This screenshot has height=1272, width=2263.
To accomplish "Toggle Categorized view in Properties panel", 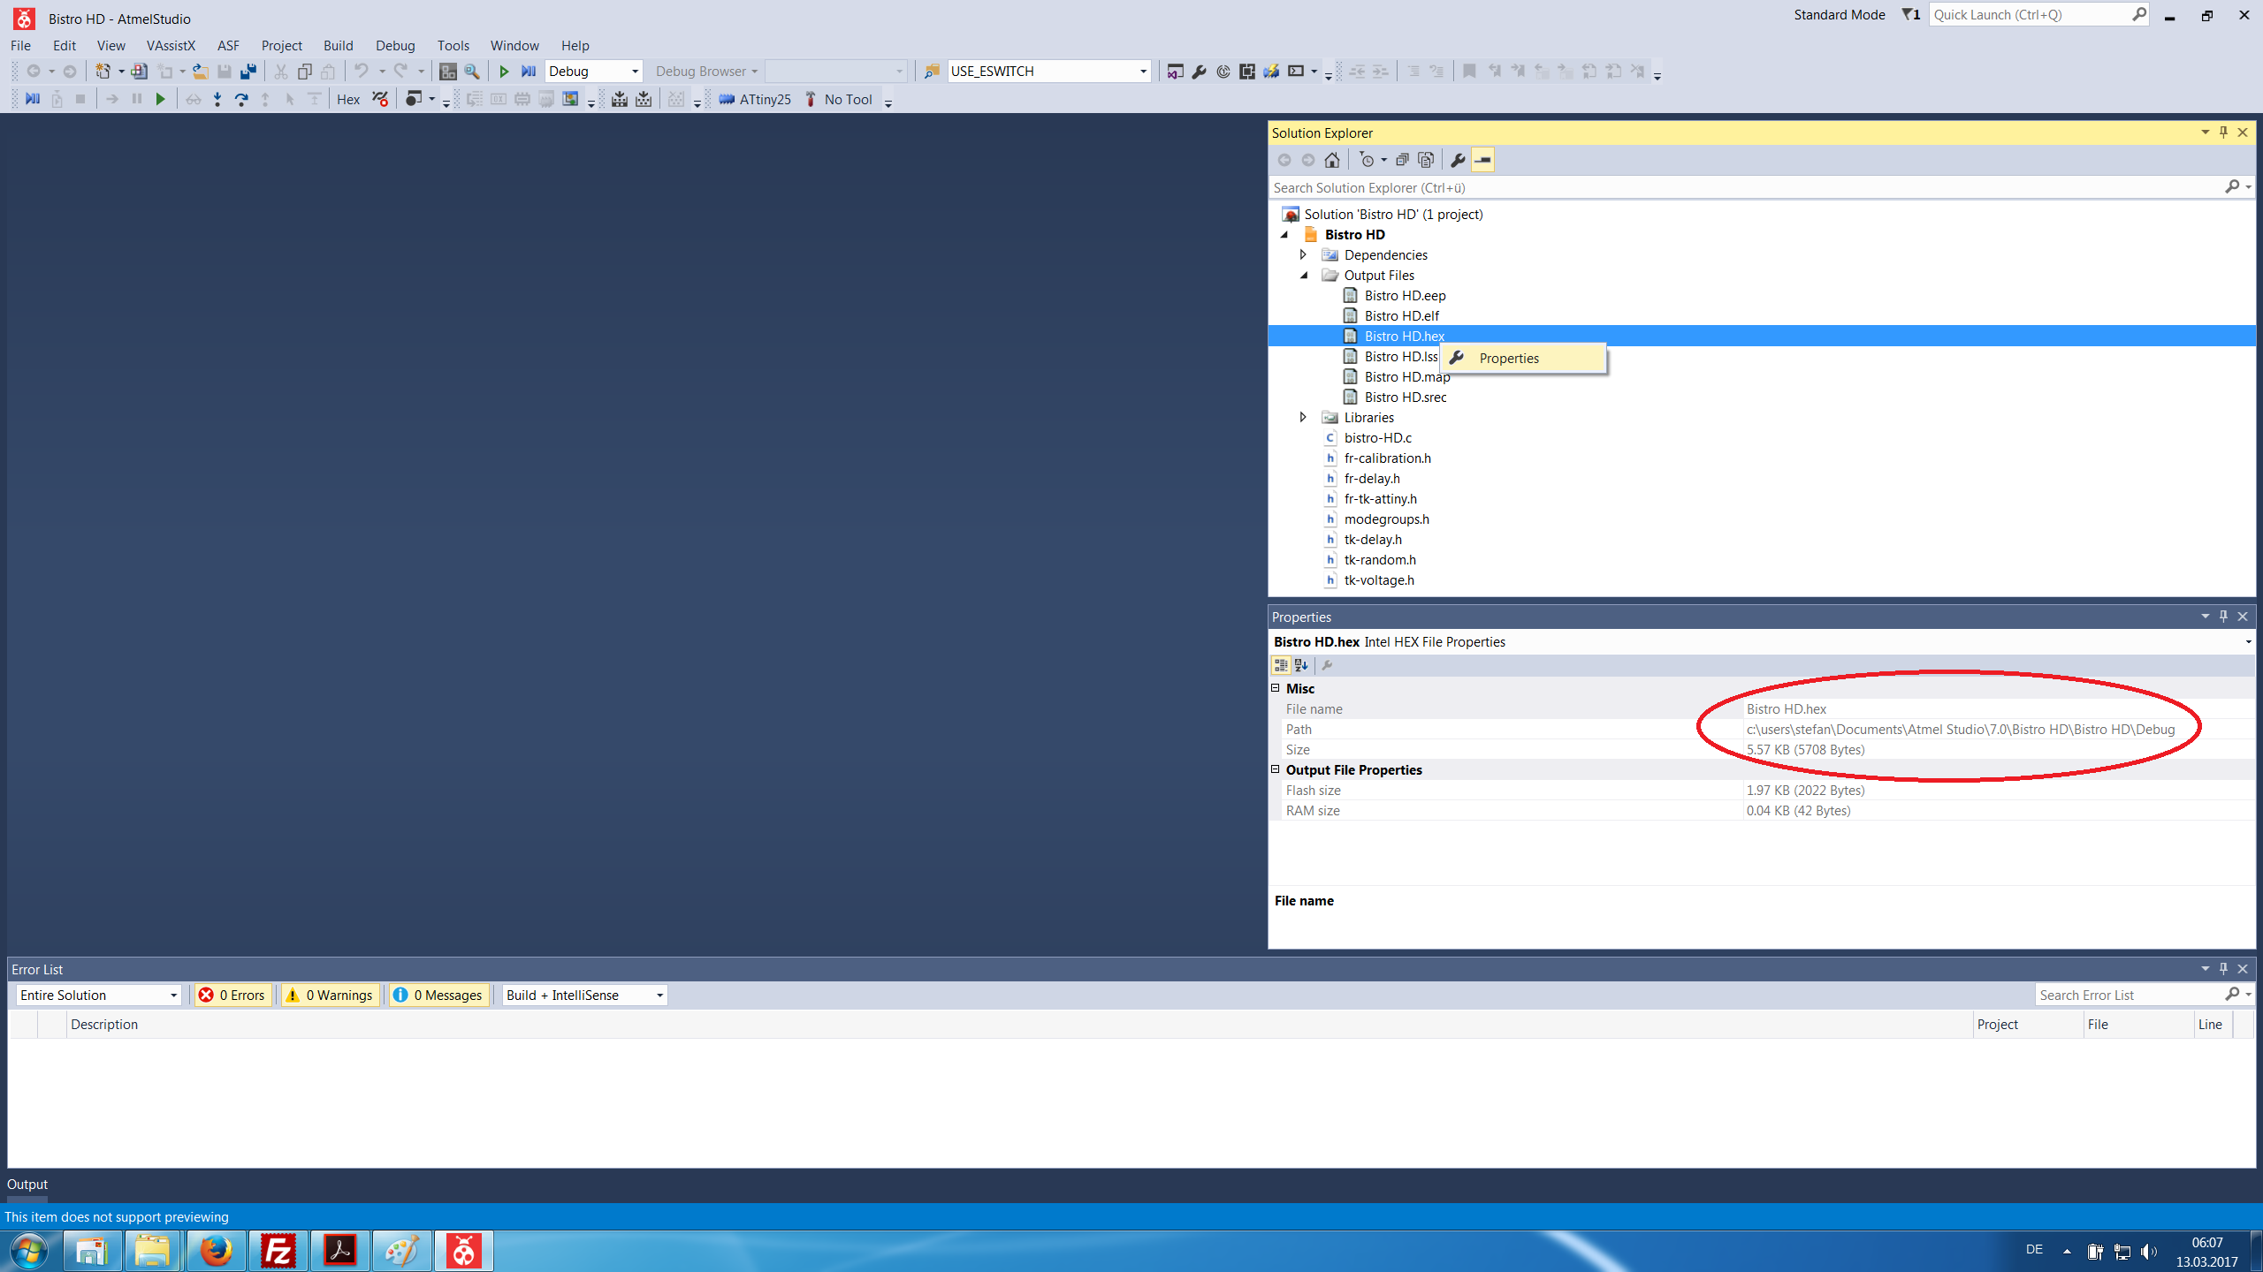I will [1280, 665].
